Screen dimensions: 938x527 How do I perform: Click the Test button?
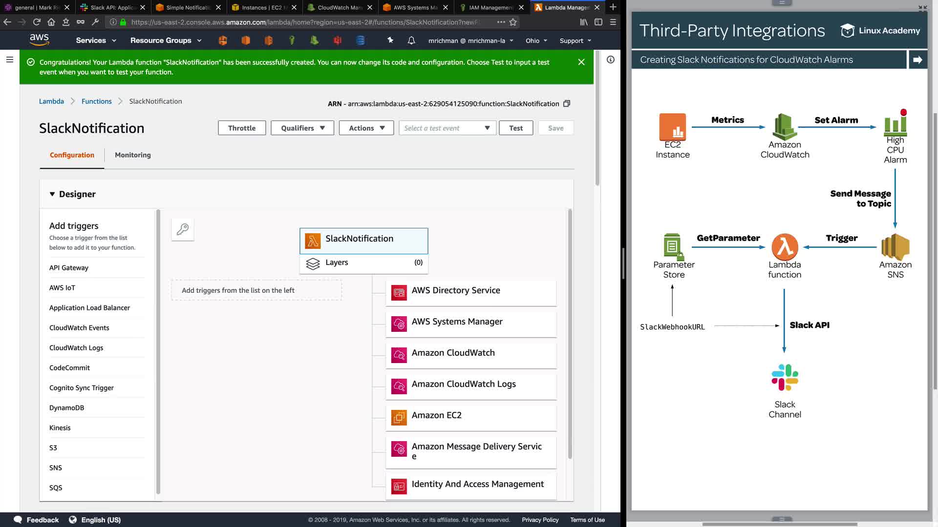coord(516,128)
